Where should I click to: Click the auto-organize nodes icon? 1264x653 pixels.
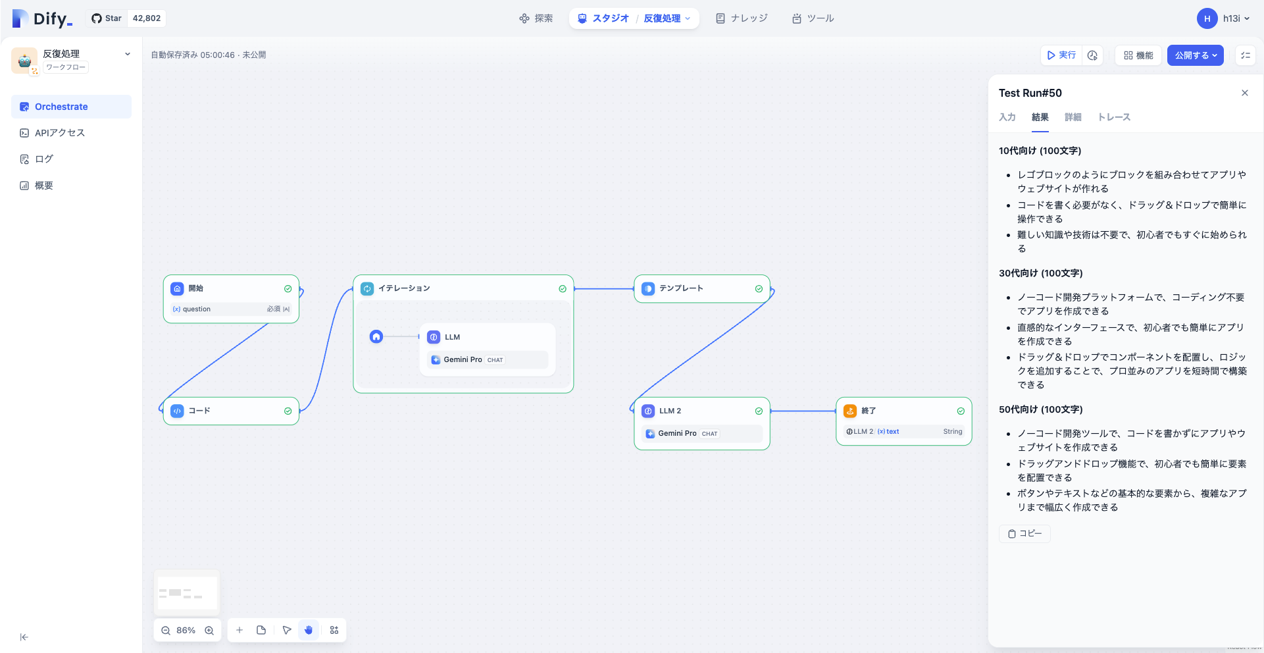coord(334,630)
